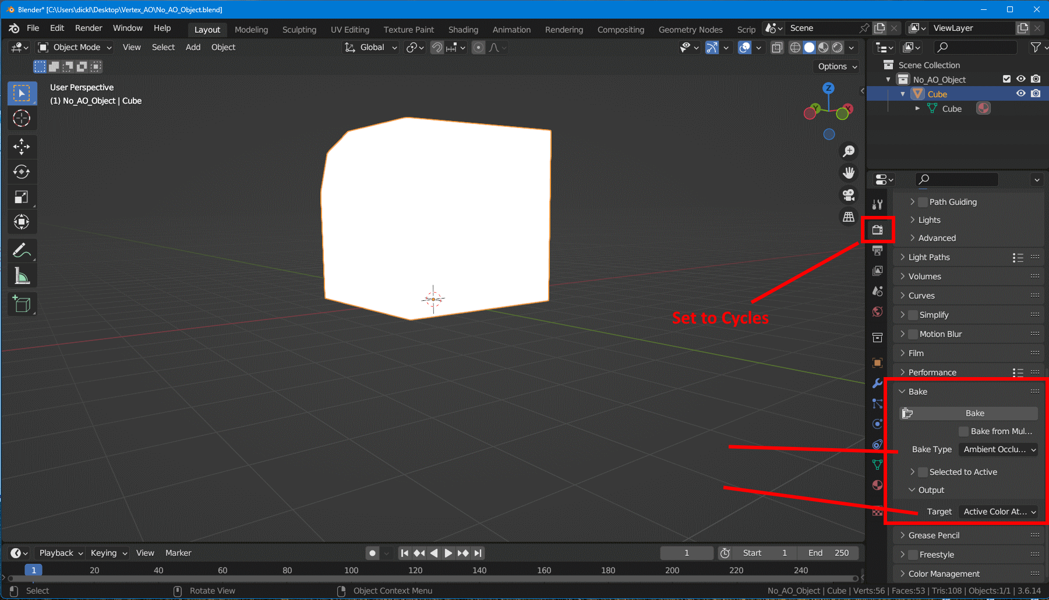Click the End frame field
1049x600 pixels.
(x=828, y=553)
